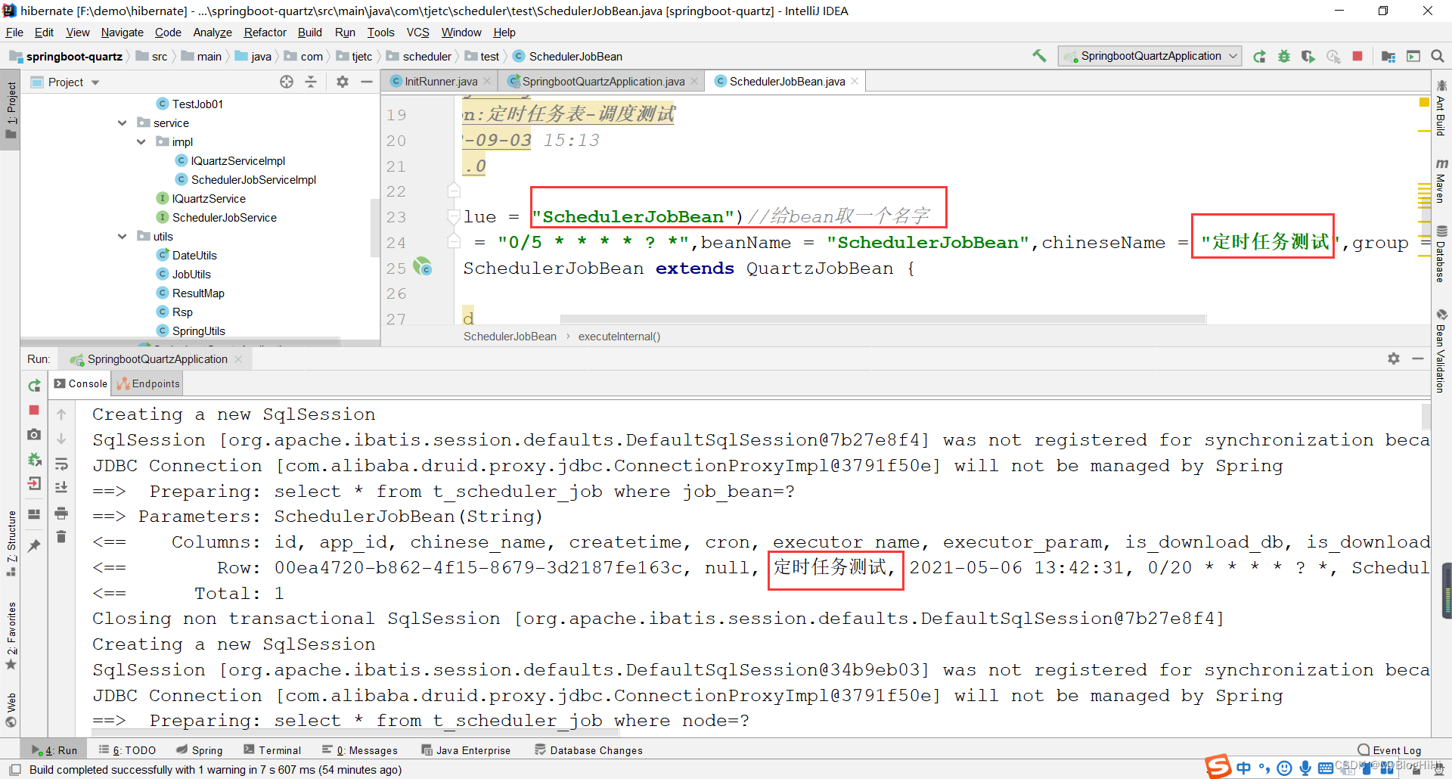1452x779 pixels.
Task: Open the VCS menu
Action: (417, 33)
